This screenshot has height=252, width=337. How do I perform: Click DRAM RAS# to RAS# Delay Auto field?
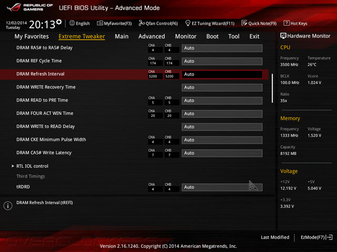click(222, 48)
